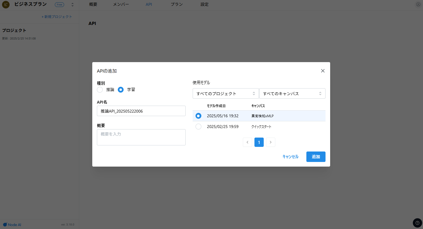
Task: Go to next page arrow in pagination
Action: click(270, 142)
